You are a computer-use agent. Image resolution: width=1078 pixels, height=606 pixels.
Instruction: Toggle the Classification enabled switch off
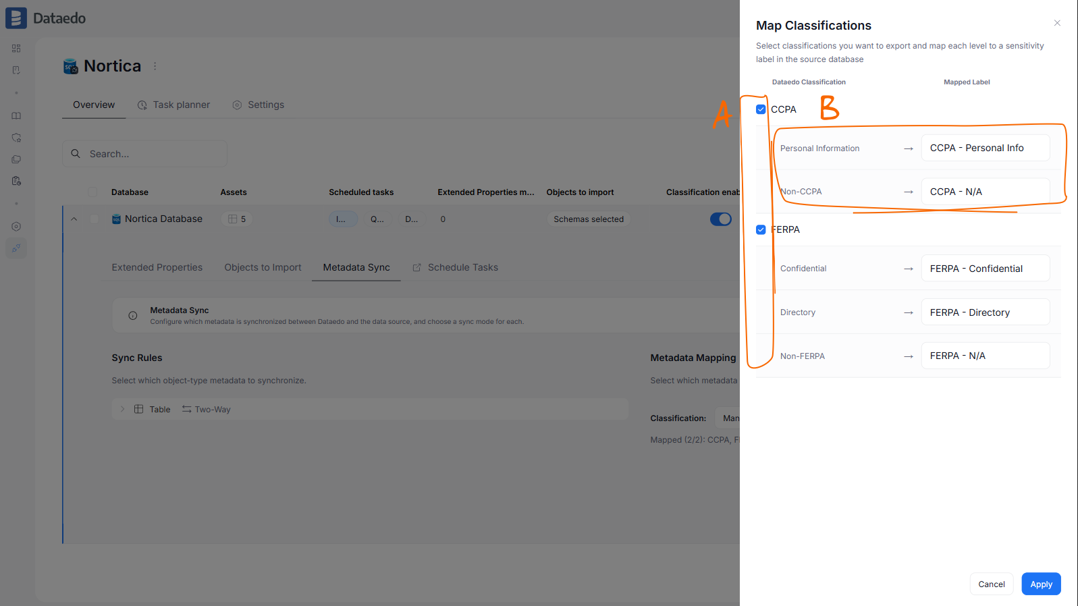[x=721, y=219]
